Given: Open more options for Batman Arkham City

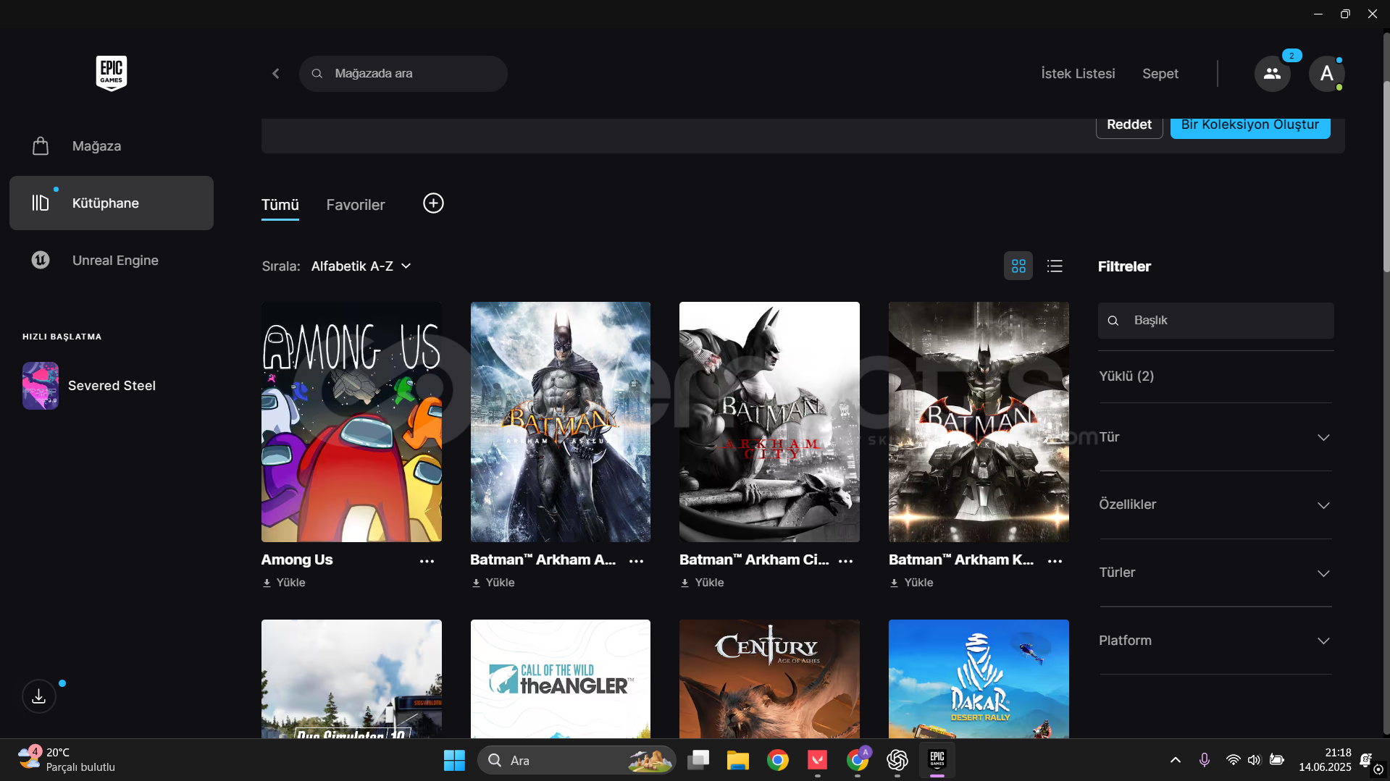Looking at the screenshot, I should (846, 561).
